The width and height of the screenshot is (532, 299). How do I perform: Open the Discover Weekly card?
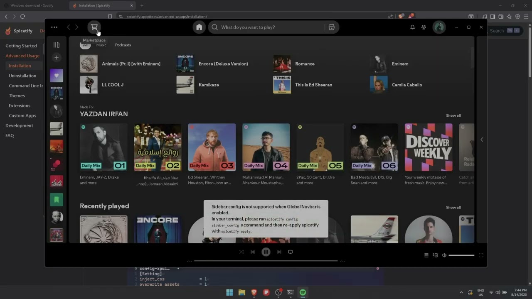point(429,154)
